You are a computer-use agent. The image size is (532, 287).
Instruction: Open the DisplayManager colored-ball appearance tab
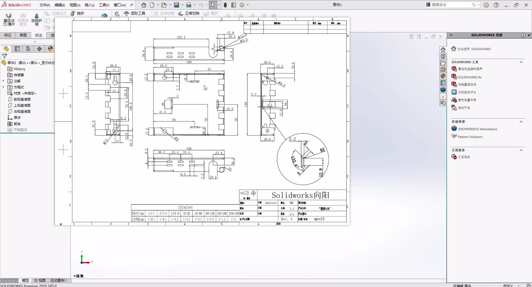(x=50, y=48)
